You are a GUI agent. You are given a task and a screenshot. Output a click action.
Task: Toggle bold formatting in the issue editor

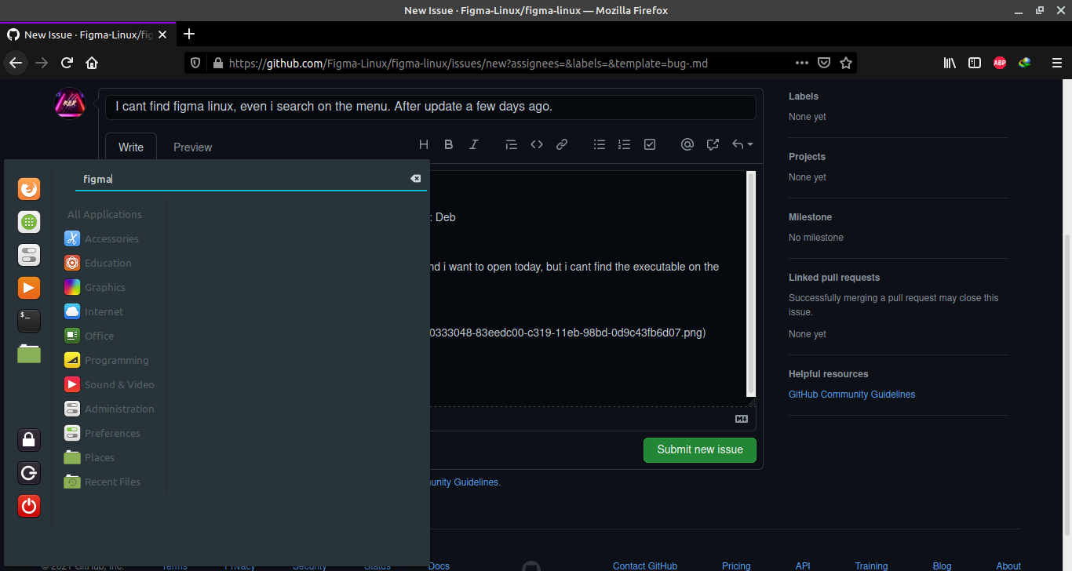tap(449, 144)
